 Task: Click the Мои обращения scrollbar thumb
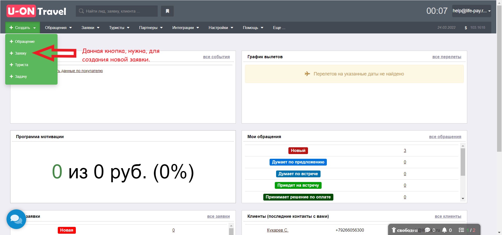click(463, 162)
